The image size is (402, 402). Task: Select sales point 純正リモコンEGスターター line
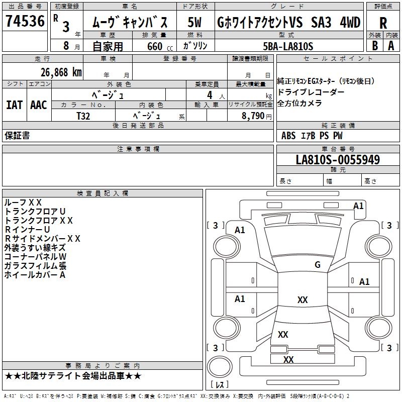pyautogui.click(x=326, y=81)
